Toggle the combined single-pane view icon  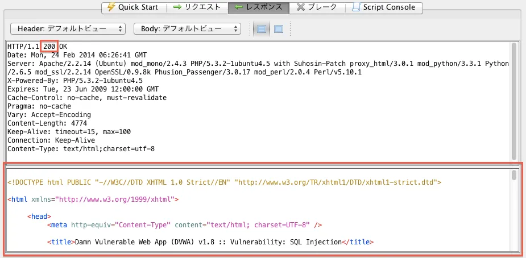[279, 29]
